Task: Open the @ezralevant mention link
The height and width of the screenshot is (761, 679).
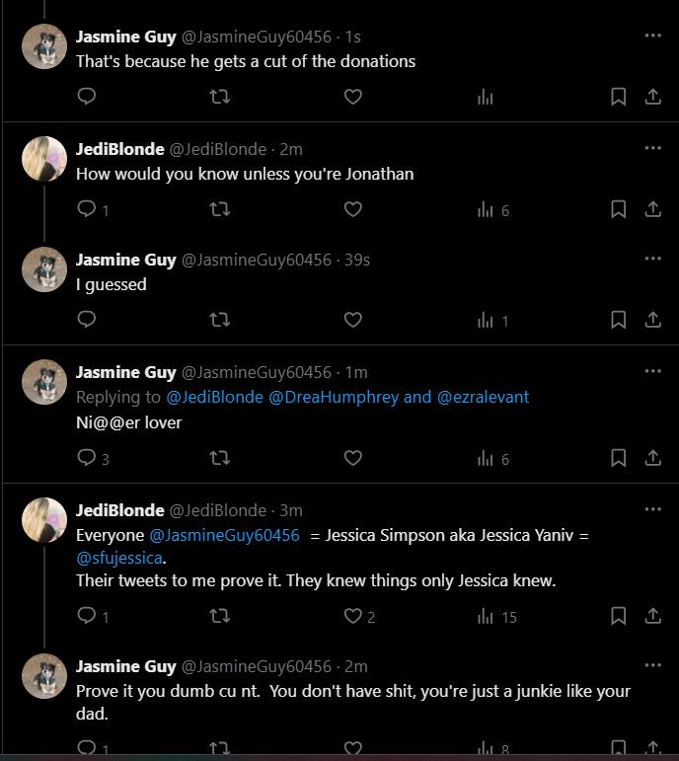Action: pos(483,397)
